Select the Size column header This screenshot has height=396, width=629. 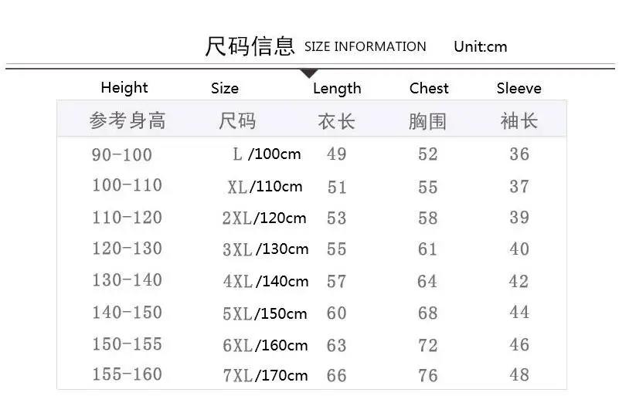tap(225, 88)
